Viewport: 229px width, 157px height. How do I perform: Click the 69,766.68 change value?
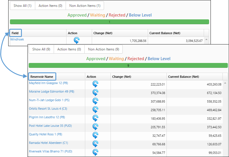click(x=159, y=144)
